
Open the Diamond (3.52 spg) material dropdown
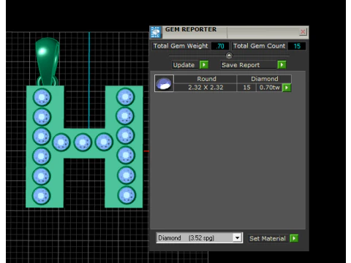coord(237,237)
